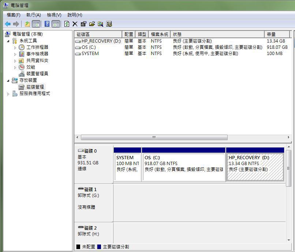Viewport: 295px width, 252px height.
Task: Collapse the 系統工具 tree node
Action: click(8, 41)
